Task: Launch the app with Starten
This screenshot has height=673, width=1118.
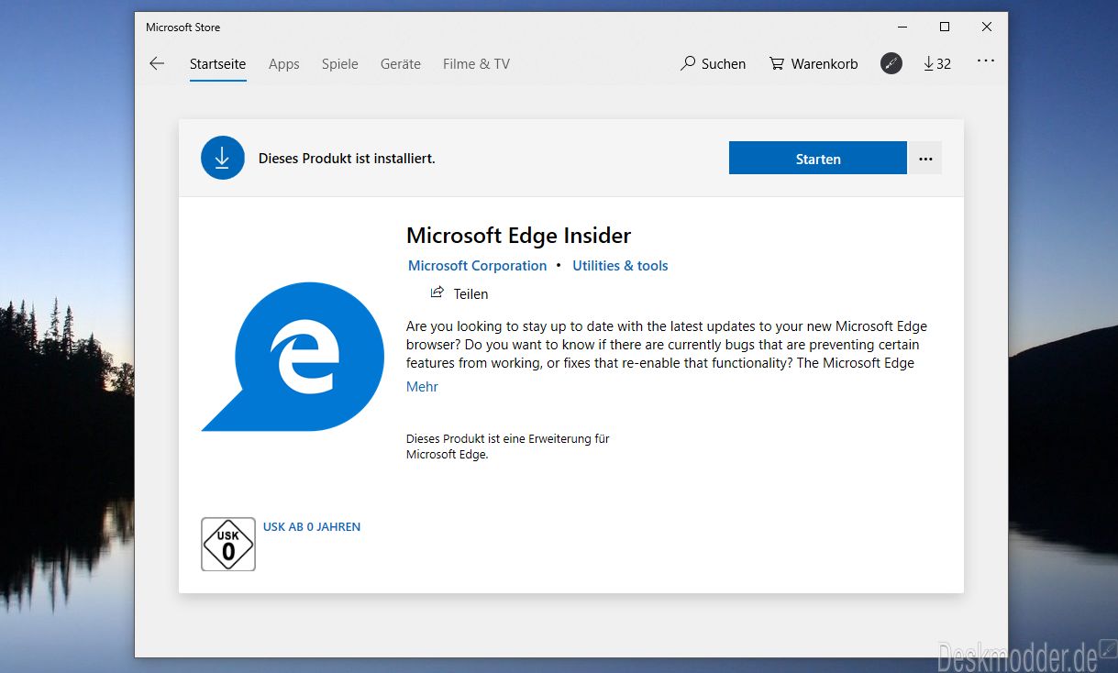Action: (x=818, y=158)
